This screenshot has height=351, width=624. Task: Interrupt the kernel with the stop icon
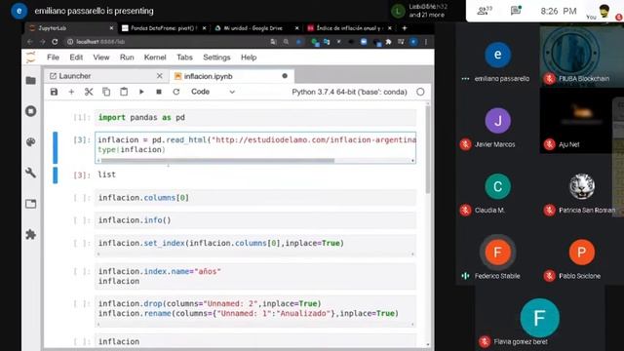point(159,92)
